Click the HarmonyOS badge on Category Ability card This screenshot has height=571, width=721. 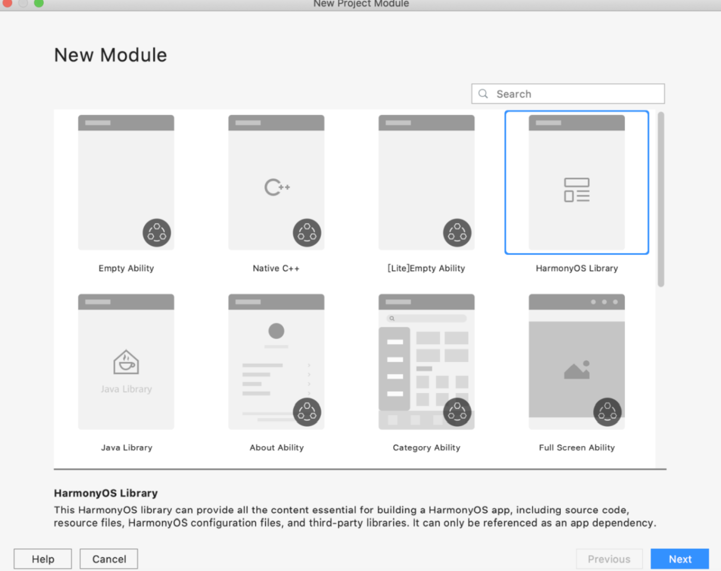457,412
